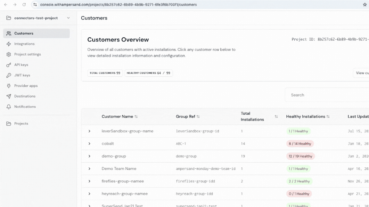Open Integrations via the lightning icon

pyautogui.click(x=8, y=44)
